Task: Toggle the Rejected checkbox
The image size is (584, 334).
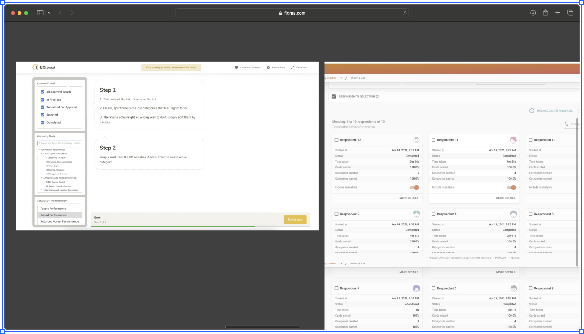Action: pyautogui.click(x=43, y=115)
